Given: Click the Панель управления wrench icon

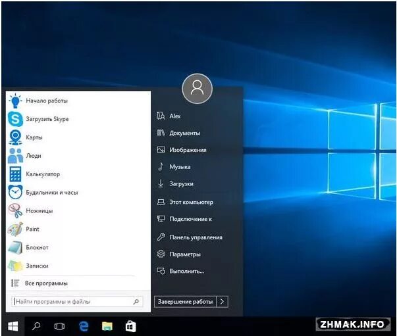Looking at the screenshot, I should point(161,237).
